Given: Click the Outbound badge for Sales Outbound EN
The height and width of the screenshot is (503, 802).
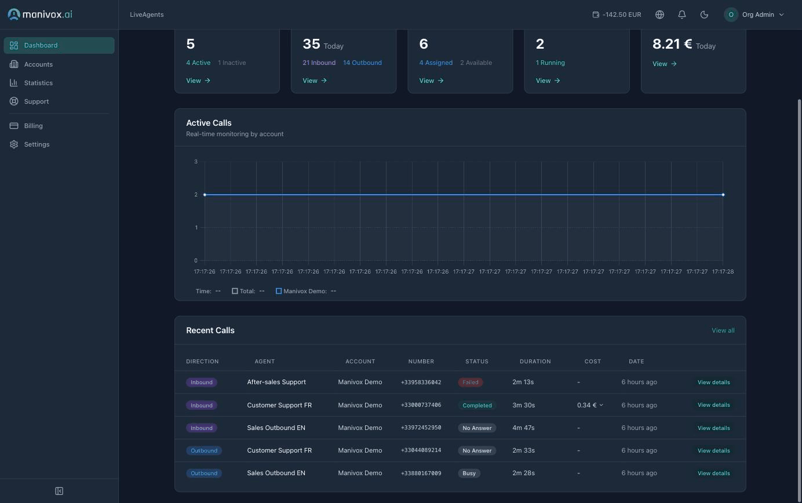Looking at the screenshot, I should (x=204, y=473).
